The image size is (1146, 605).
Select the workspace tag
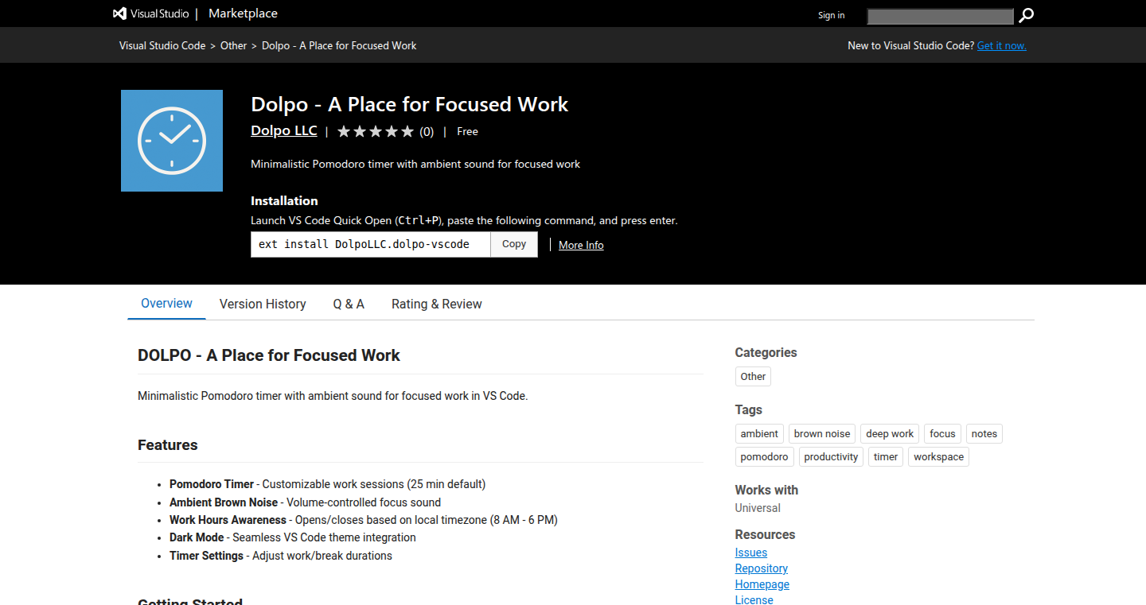(x=938, y=457)
